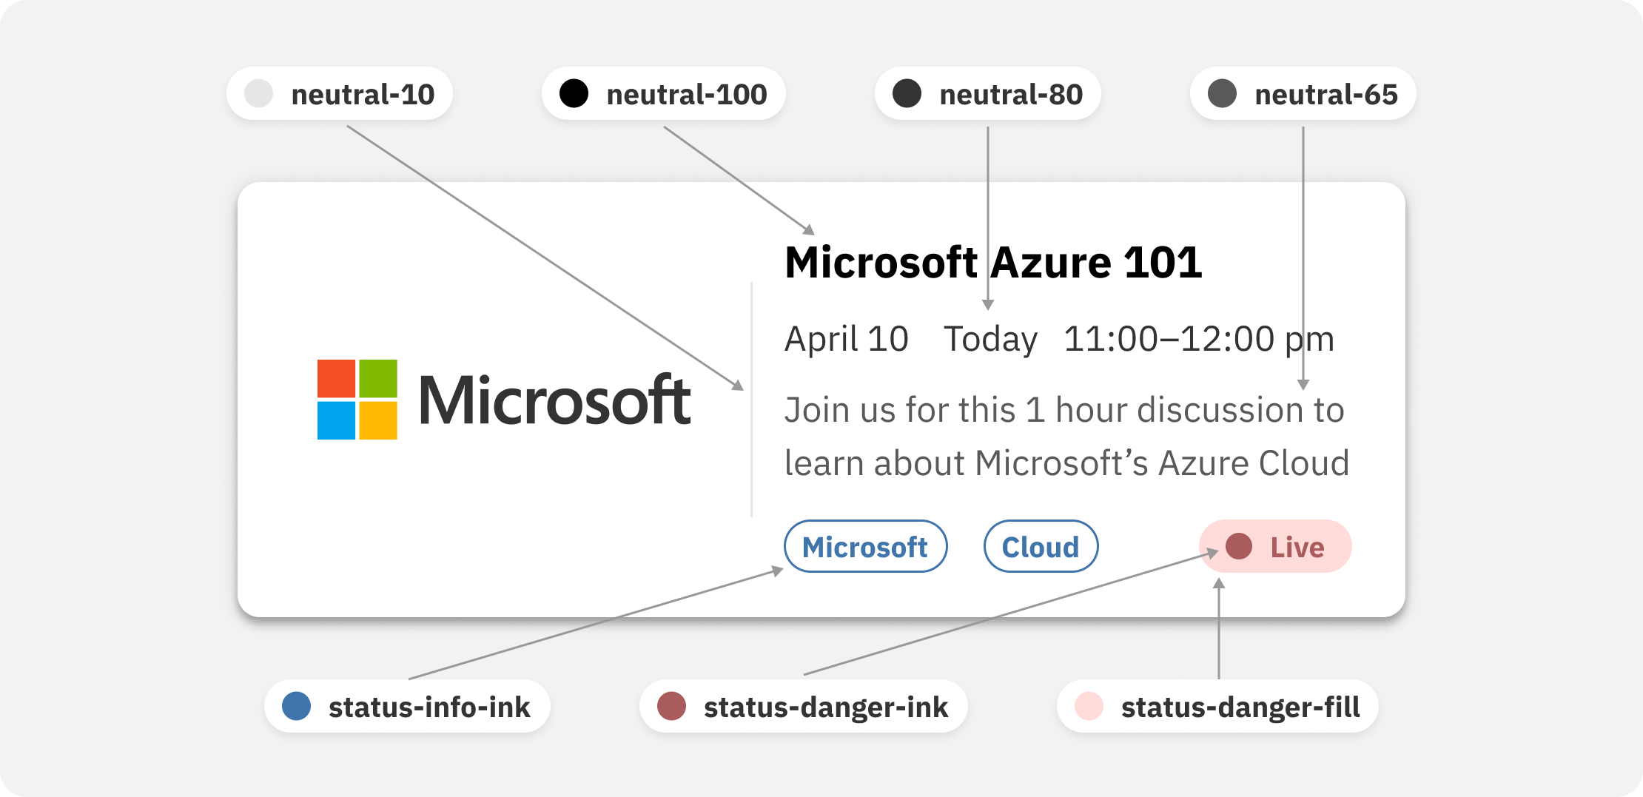This screenshot has height=797, width=1643.
Task: Select the status-danger-fill pink dot
Action: [x=1089, y=706]
